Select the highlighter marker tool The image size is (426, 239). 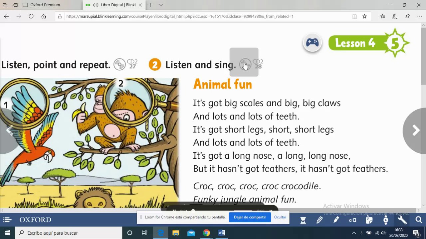click(336, 220)
